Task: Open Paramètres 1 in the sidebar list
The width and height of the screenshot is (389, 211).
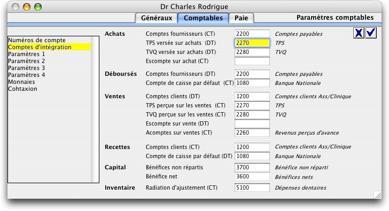Action: point(49,54)
